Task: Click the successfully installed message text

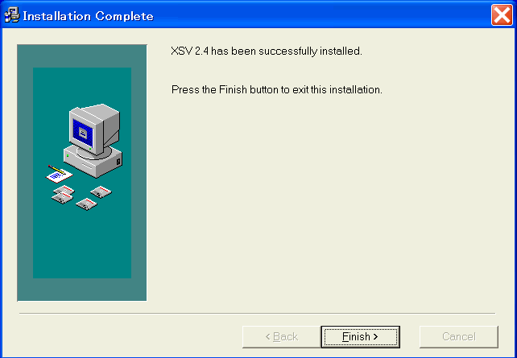Action: pos(267,51)
